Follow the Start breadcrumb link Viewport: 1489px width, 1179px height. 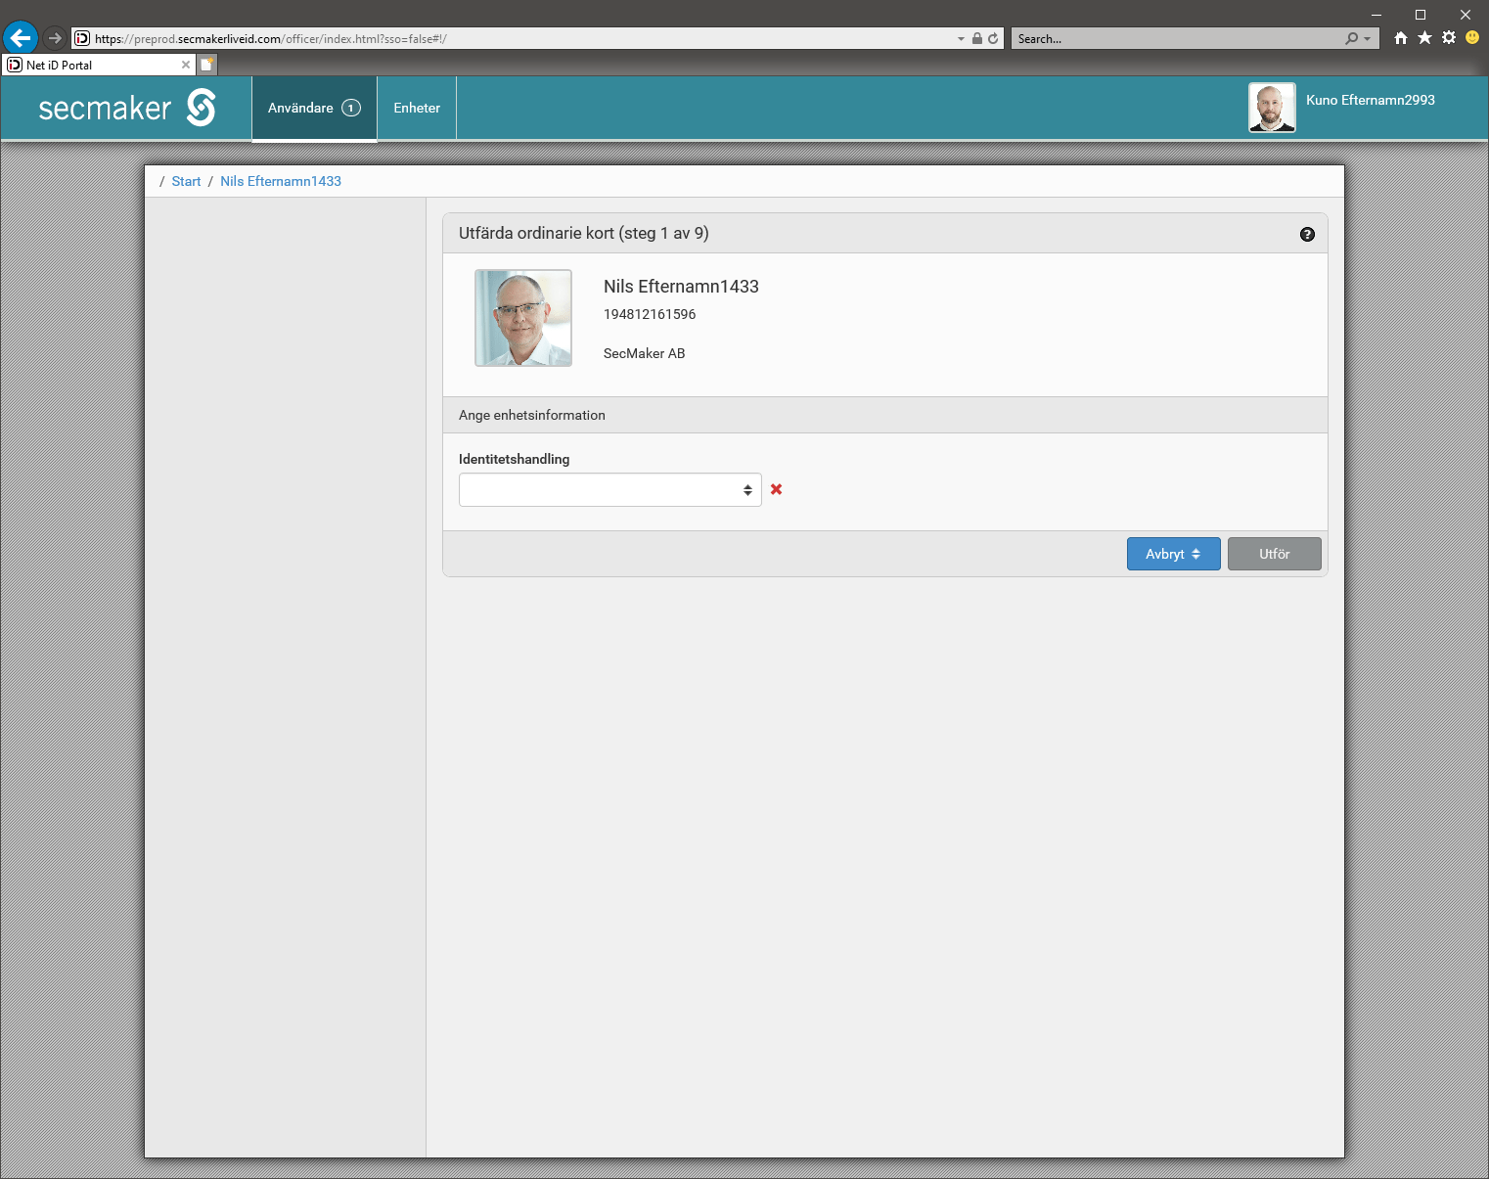point(186,181)
